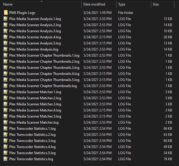The width and height of the screenshot is (179, 166).
Task: Highlight name Plex Media Scanner Chapter Thumbnails.5.log
Action: point(44,80)
